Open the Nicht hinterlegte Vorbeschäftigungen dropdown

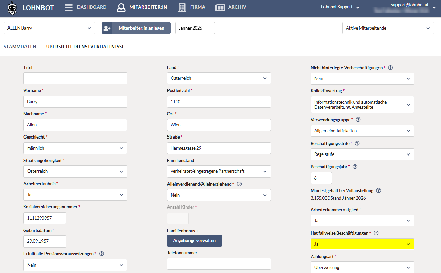(363, 78)
